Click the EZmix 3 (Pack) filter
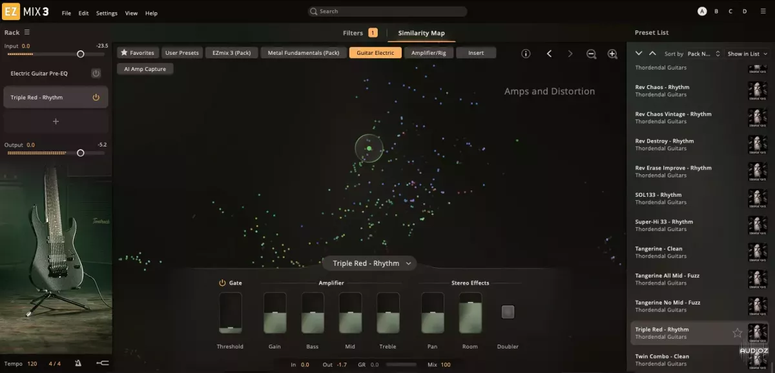The image size is (775, 373). pyautogui.click(x=232, y=53)
